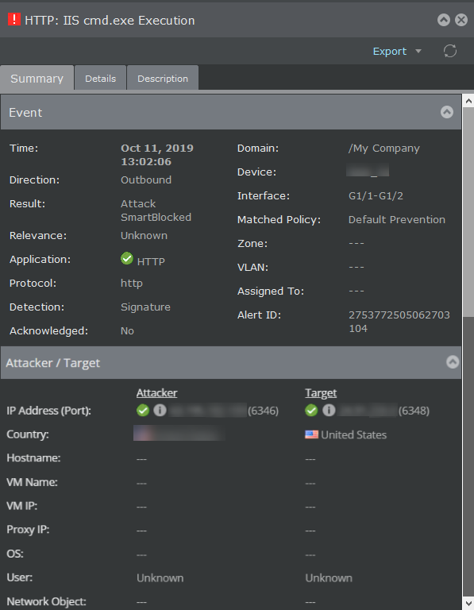Click the red alert exclamation icon
The height and width of the screenshot is (610, 474).
click(14, 19)
